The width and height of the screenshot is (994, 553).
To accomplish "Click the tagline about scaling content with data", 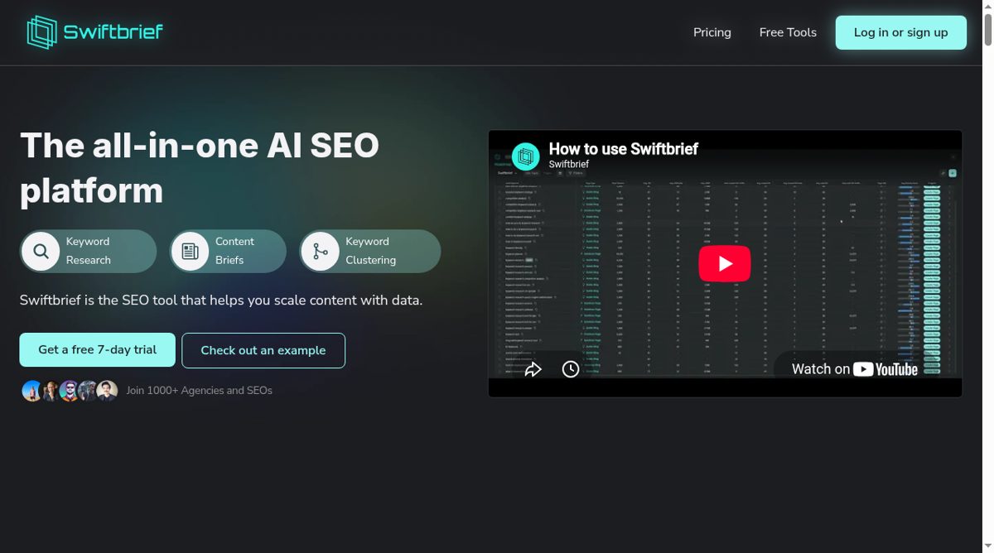I will pos(221,300).
